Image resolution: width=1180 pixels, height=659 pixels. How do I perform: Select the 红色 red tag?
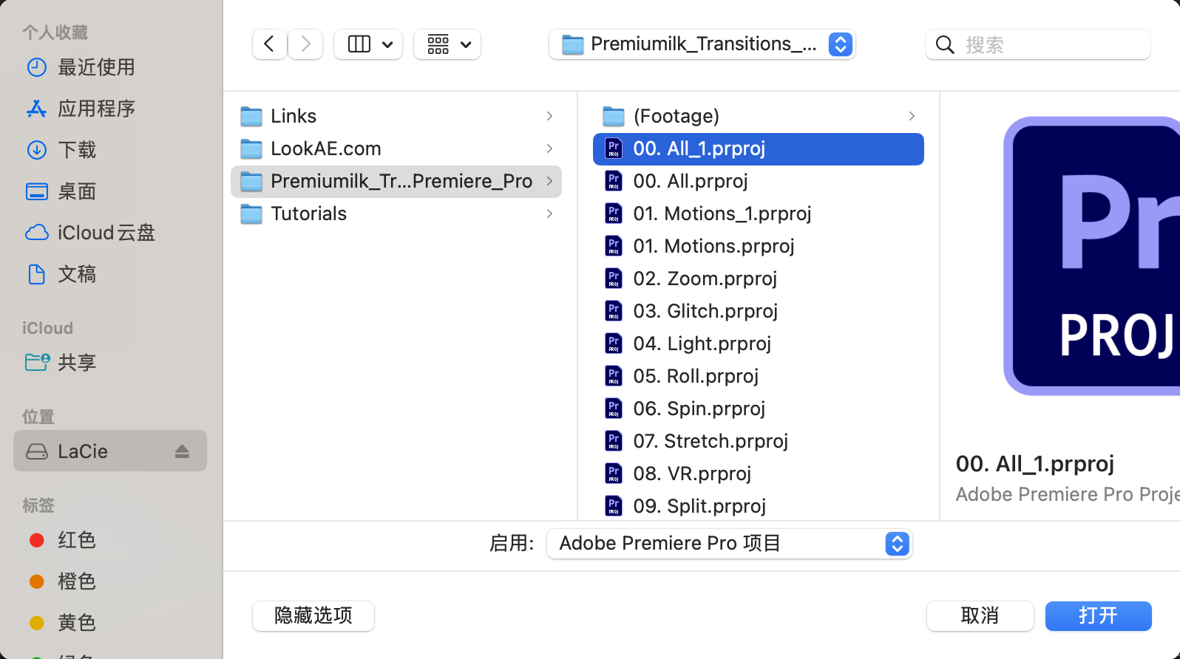76,540
